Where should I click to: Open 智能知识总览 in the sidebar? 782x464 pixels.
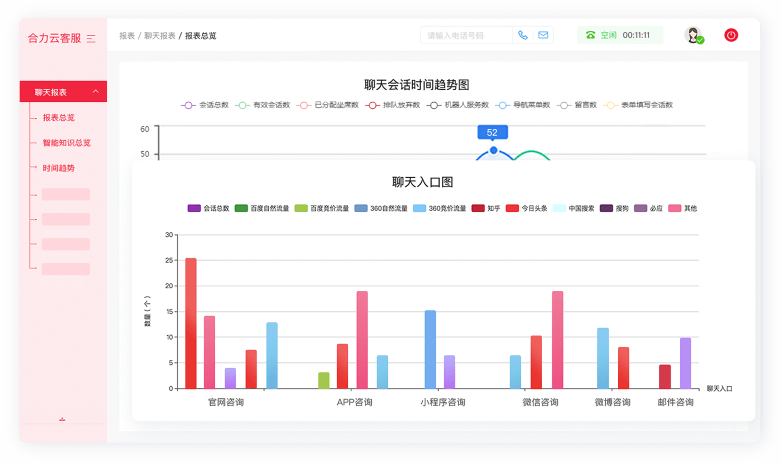(x=67, y=143)
